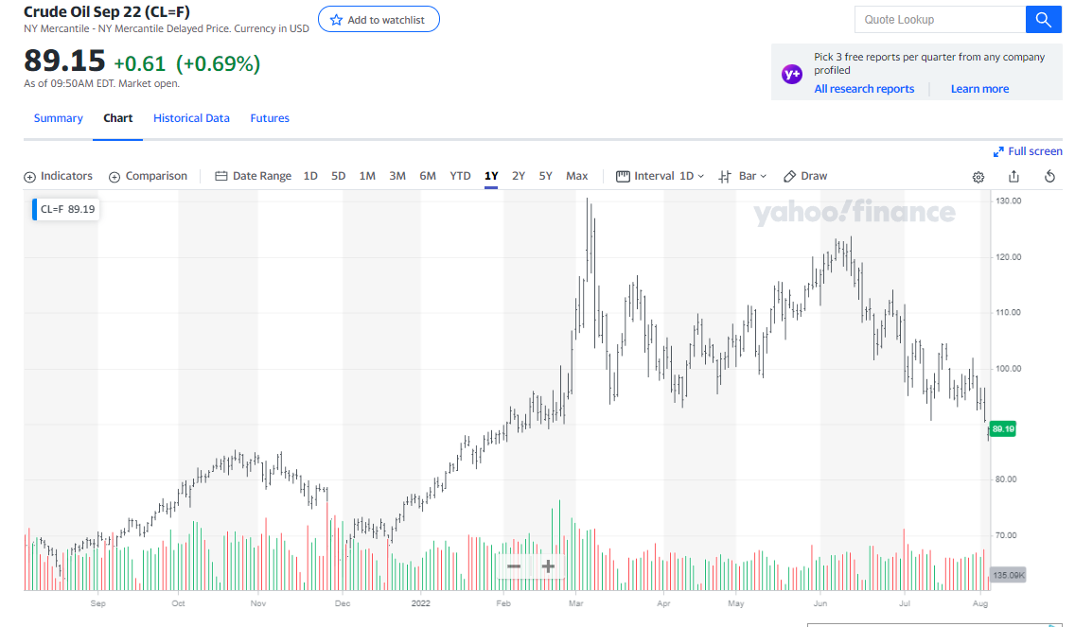Switch to the Historical Data tab
Screen dimensions: 1075x627
[191, 118]
